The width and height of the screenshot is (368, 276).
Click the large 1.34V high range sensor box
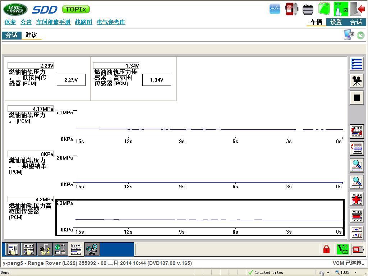(157, 80)
